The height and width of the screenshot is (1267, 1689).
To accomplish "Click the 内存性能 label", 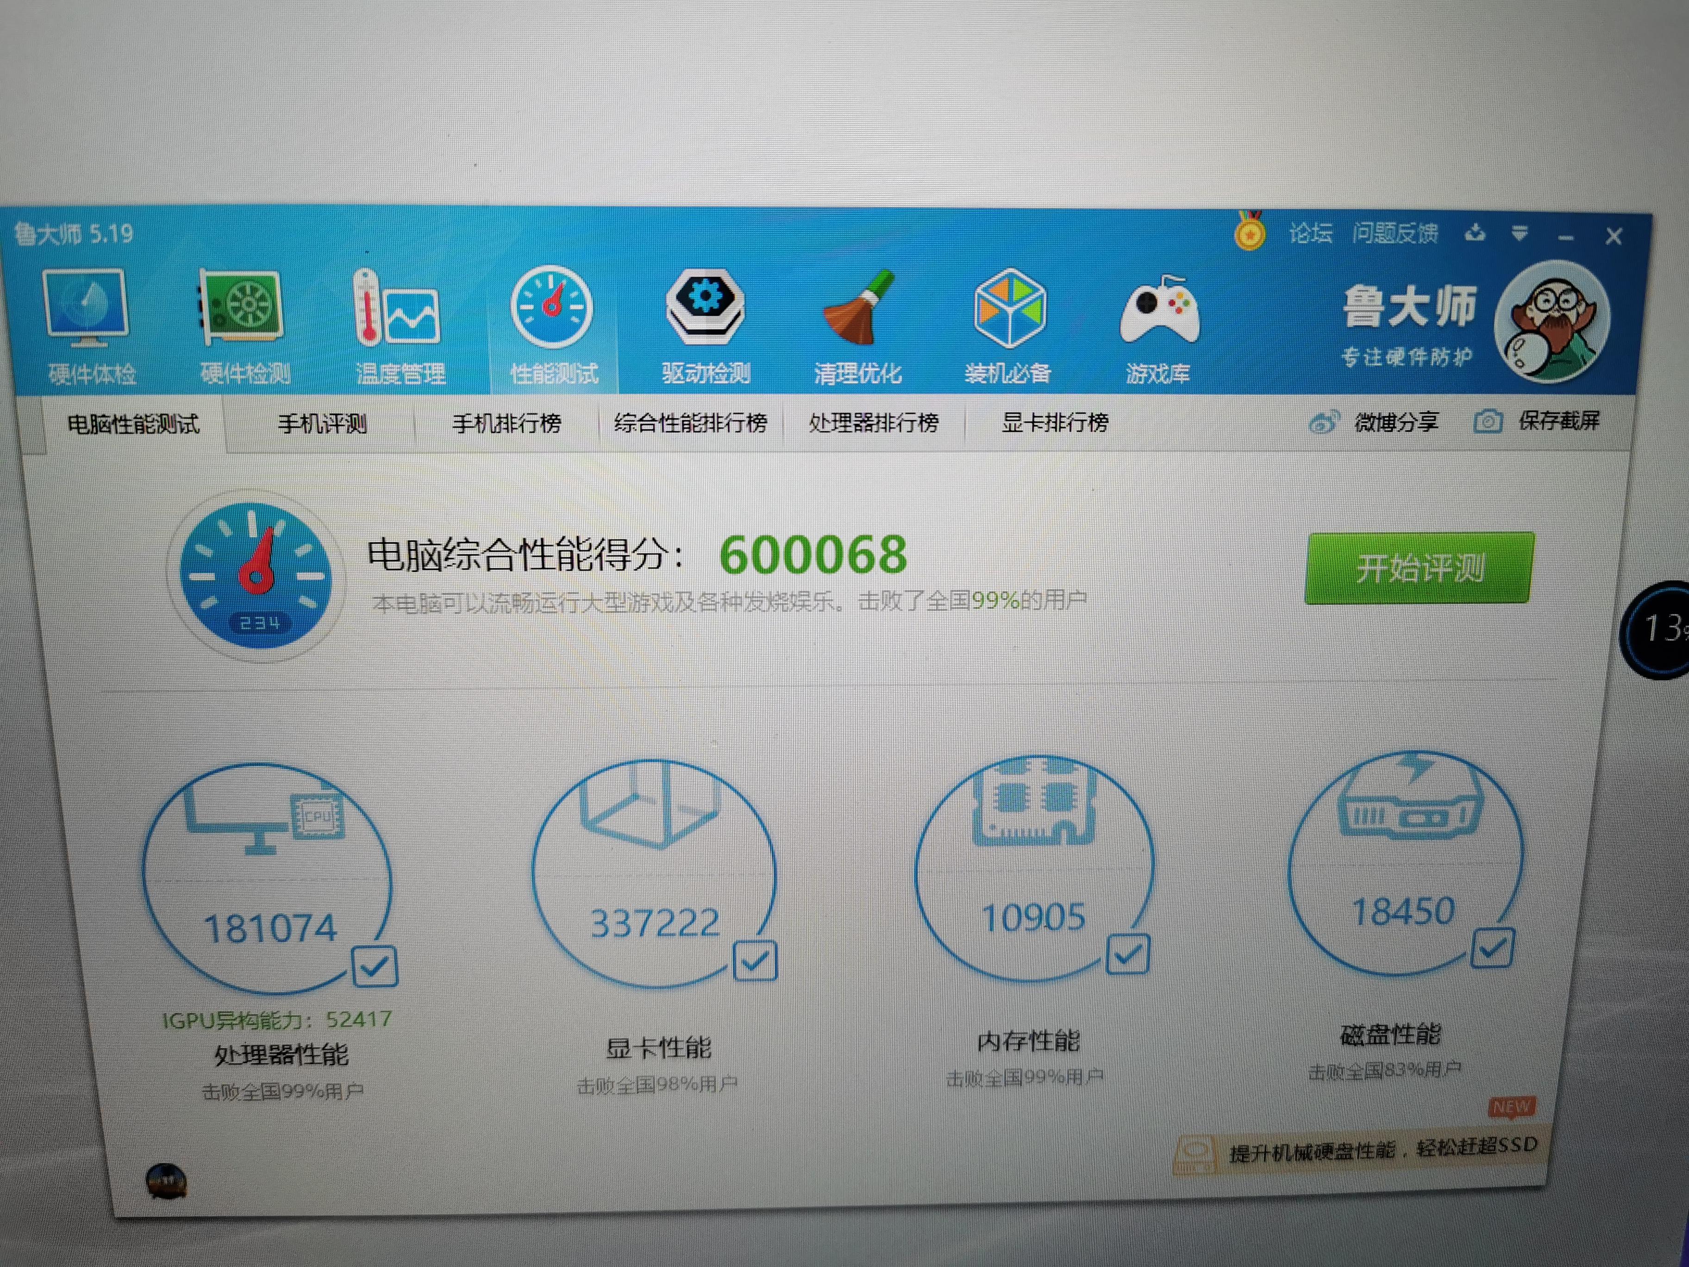I will (x=1028, y=1041).
